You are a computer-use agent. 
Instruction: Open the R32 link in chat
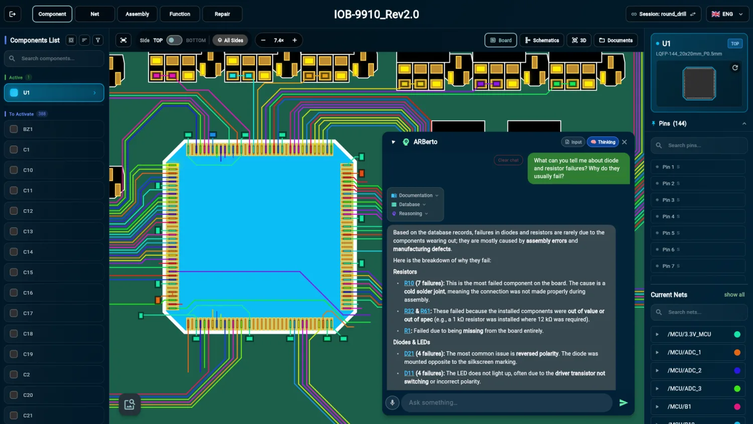[x=409, y=311]
